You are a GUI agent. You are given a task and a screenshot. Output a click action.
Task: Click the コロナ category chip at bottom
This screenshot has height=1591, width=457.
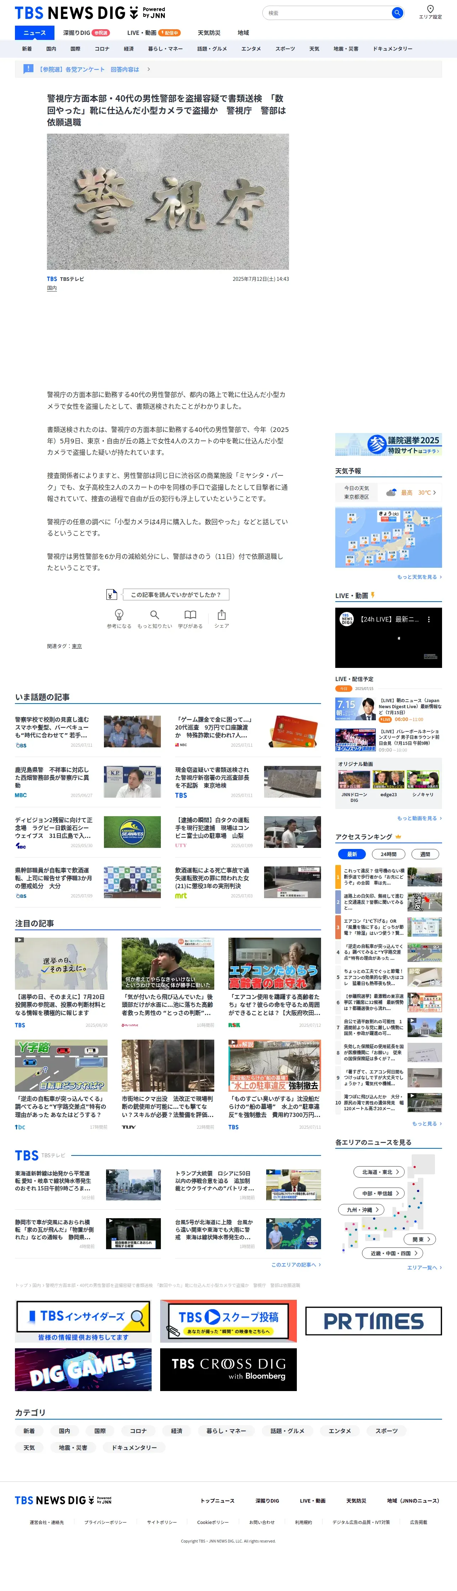pos(138,1431)
